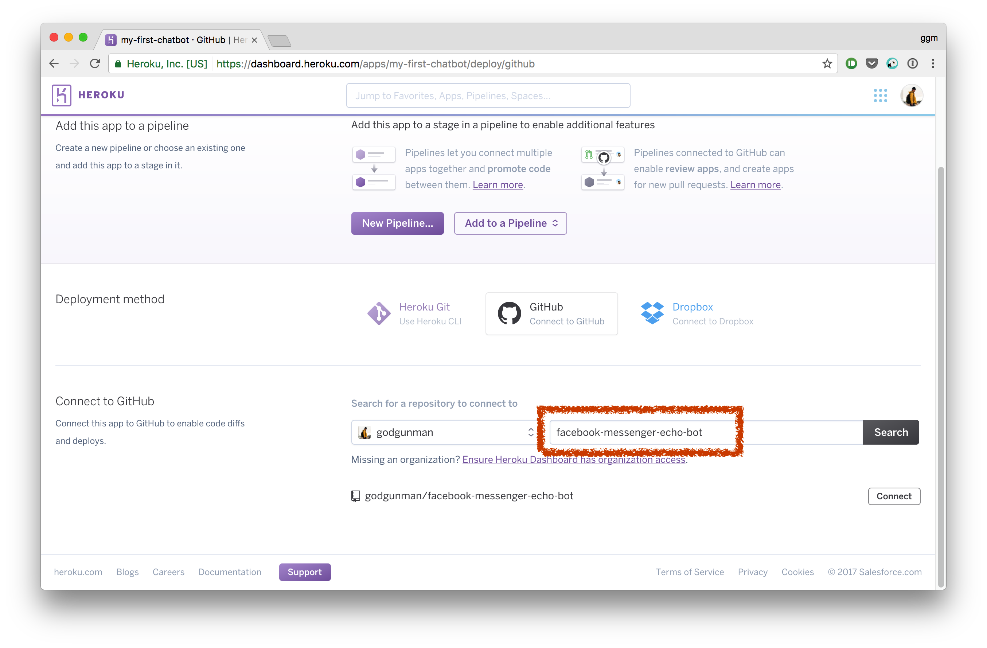Screen dimensions: 987x648
Task: Open the user avatar account menu
Action: click(x=911, y=95)
